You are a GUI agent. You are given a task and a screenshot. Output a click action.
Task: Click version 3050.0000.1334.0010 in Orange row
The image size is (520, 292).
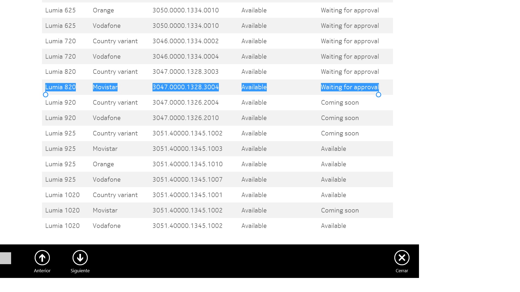click(186, 10)
